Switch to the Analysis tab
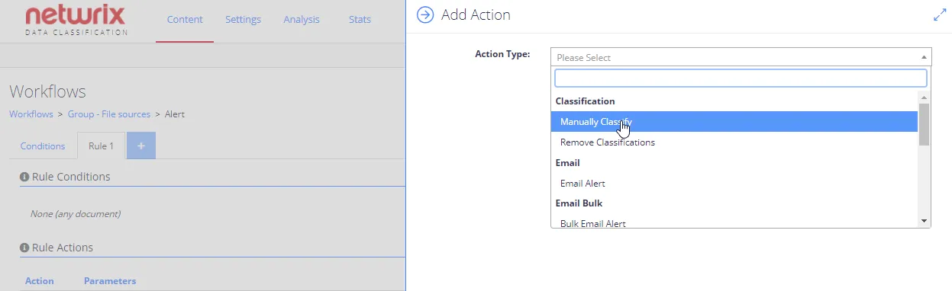The width and height of the screenshot is (952, 291). point(302,20)
